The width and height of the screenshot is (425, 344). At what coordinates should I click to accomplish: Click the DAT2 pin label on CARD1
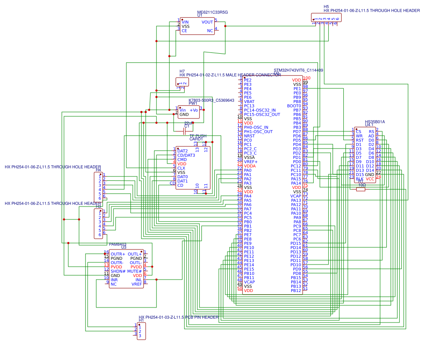tap(182, 151)
